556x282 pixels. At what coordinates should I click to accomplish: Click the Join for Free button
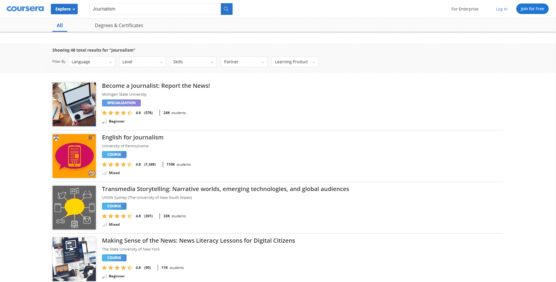tap(532, 9)
